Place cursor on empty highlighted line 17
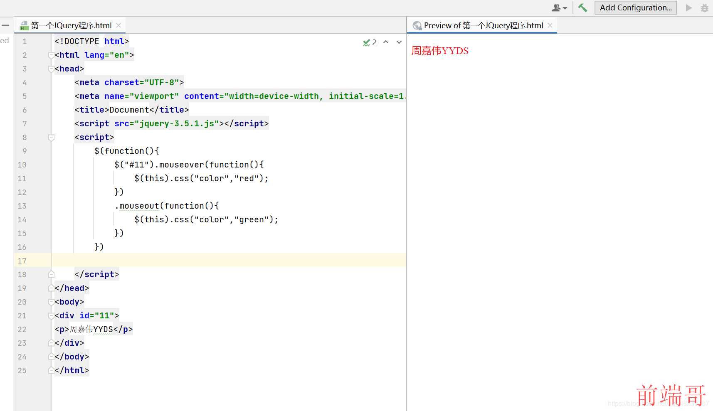The width and height of the screenshot is (713, 411). [229, 261]
